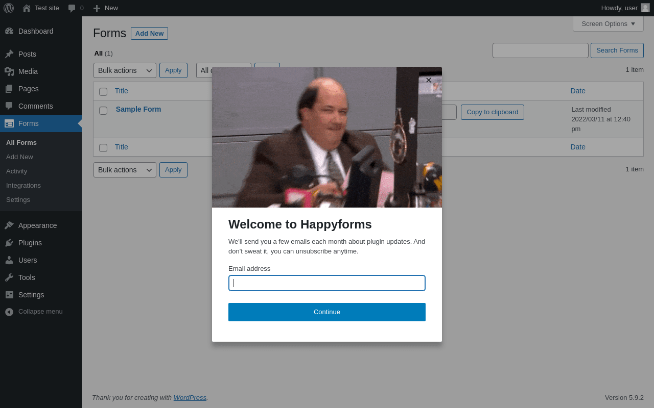This screenshot has width=654, height=408.
Task: Click the Tools wrench icon
Action: coord(9,277)
